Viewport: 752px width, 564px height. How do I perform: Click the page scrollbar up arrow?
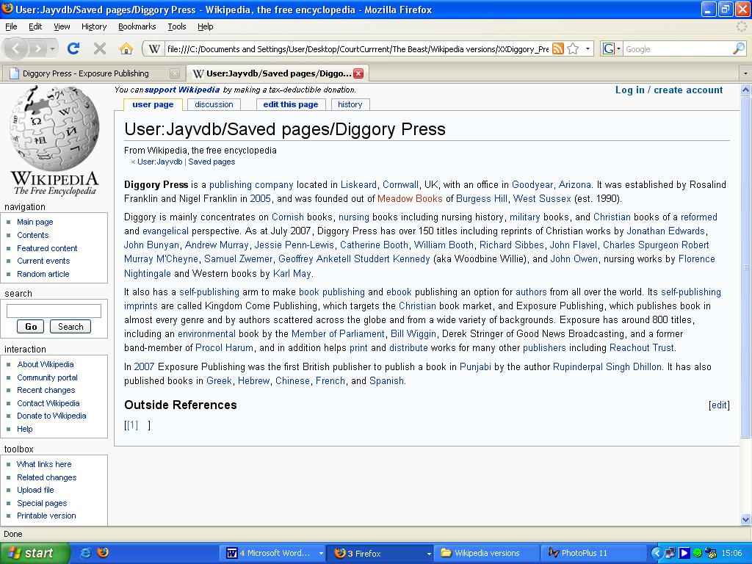tap(746, 90)
